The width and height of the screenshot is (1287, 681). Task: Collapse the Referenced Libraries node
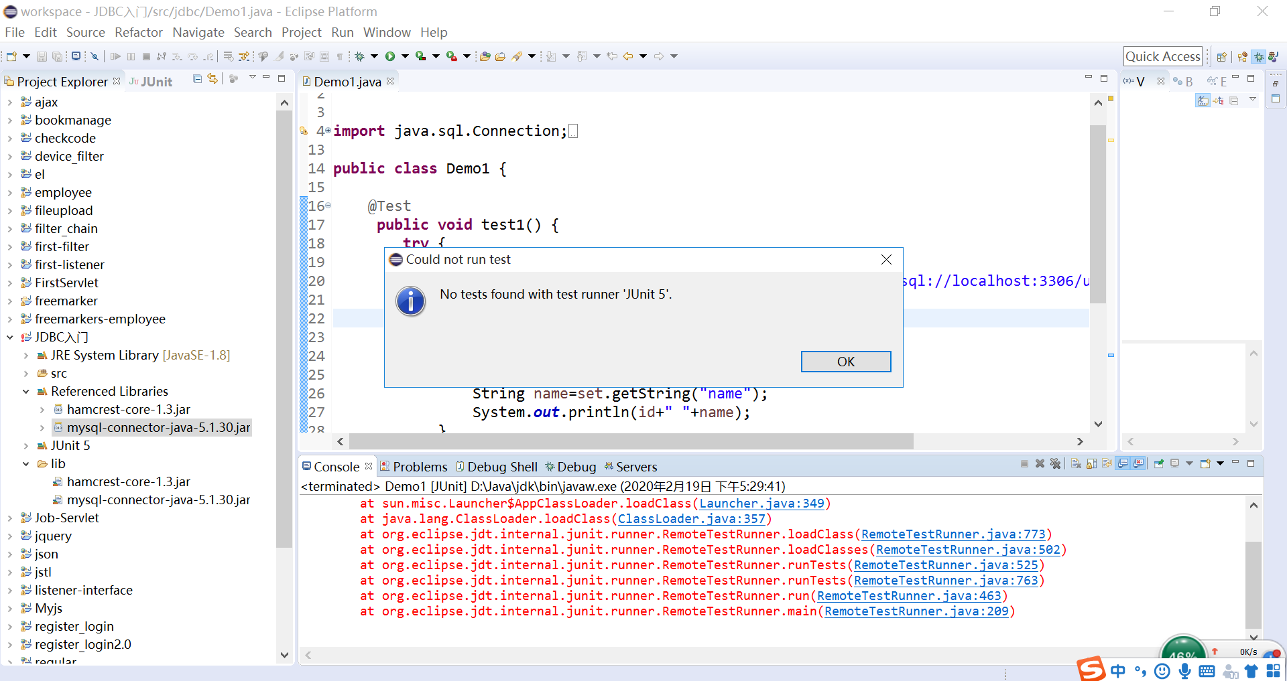pos(26,392)
